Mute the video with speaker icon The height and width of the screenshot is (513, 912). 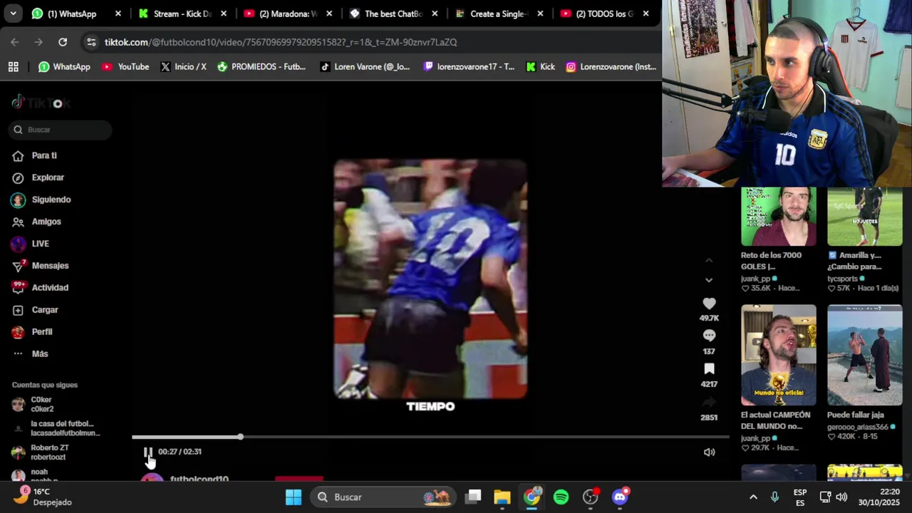point(709,452)
